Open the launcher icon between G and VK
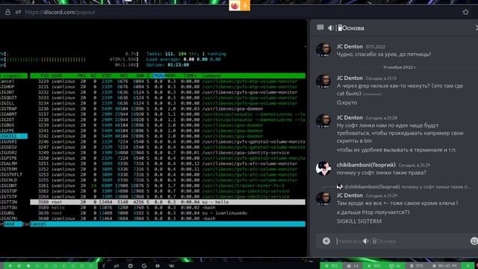 coord(158,266)
